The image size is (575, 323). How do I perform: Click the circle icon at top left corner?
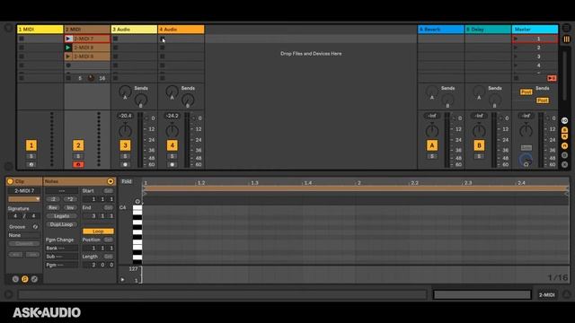click(x=8, y=28)
